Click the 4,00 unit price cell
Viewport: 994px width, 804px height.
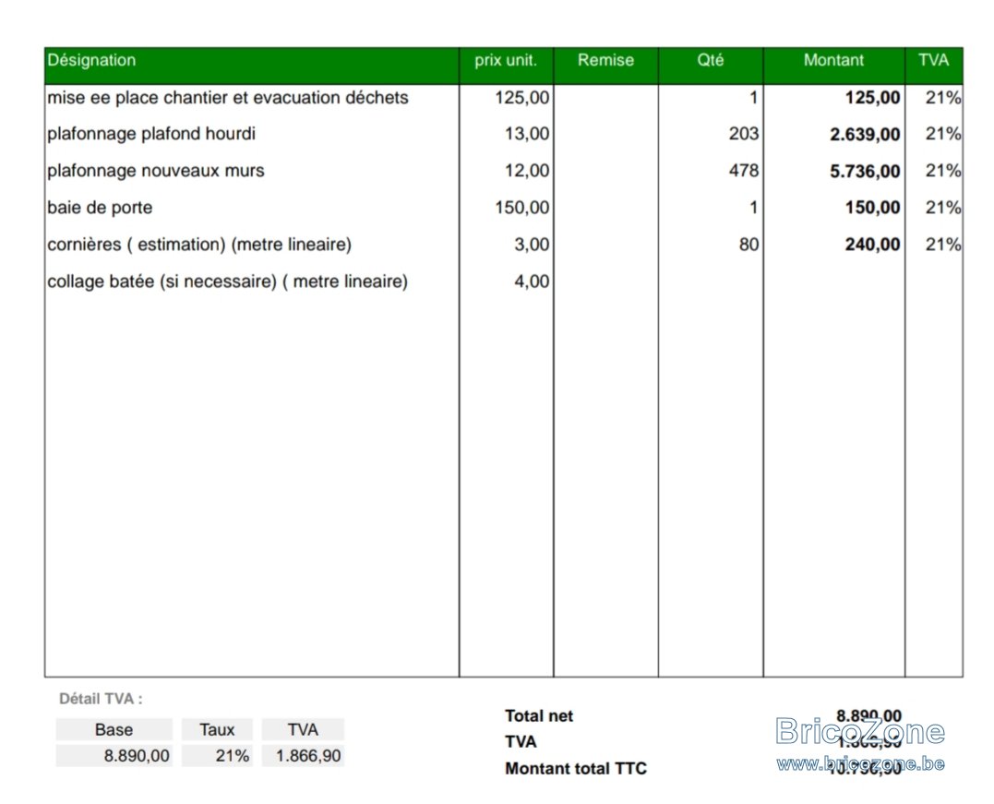point(531,282)
